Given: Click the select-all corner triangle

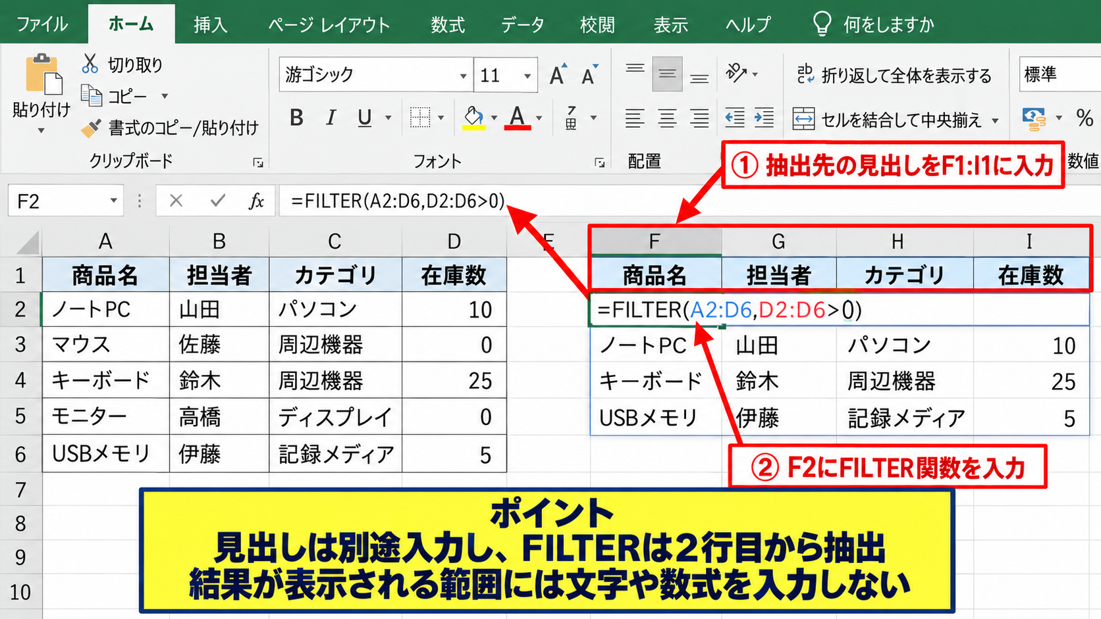Looking at the screenshot, I should click(28, 242).
